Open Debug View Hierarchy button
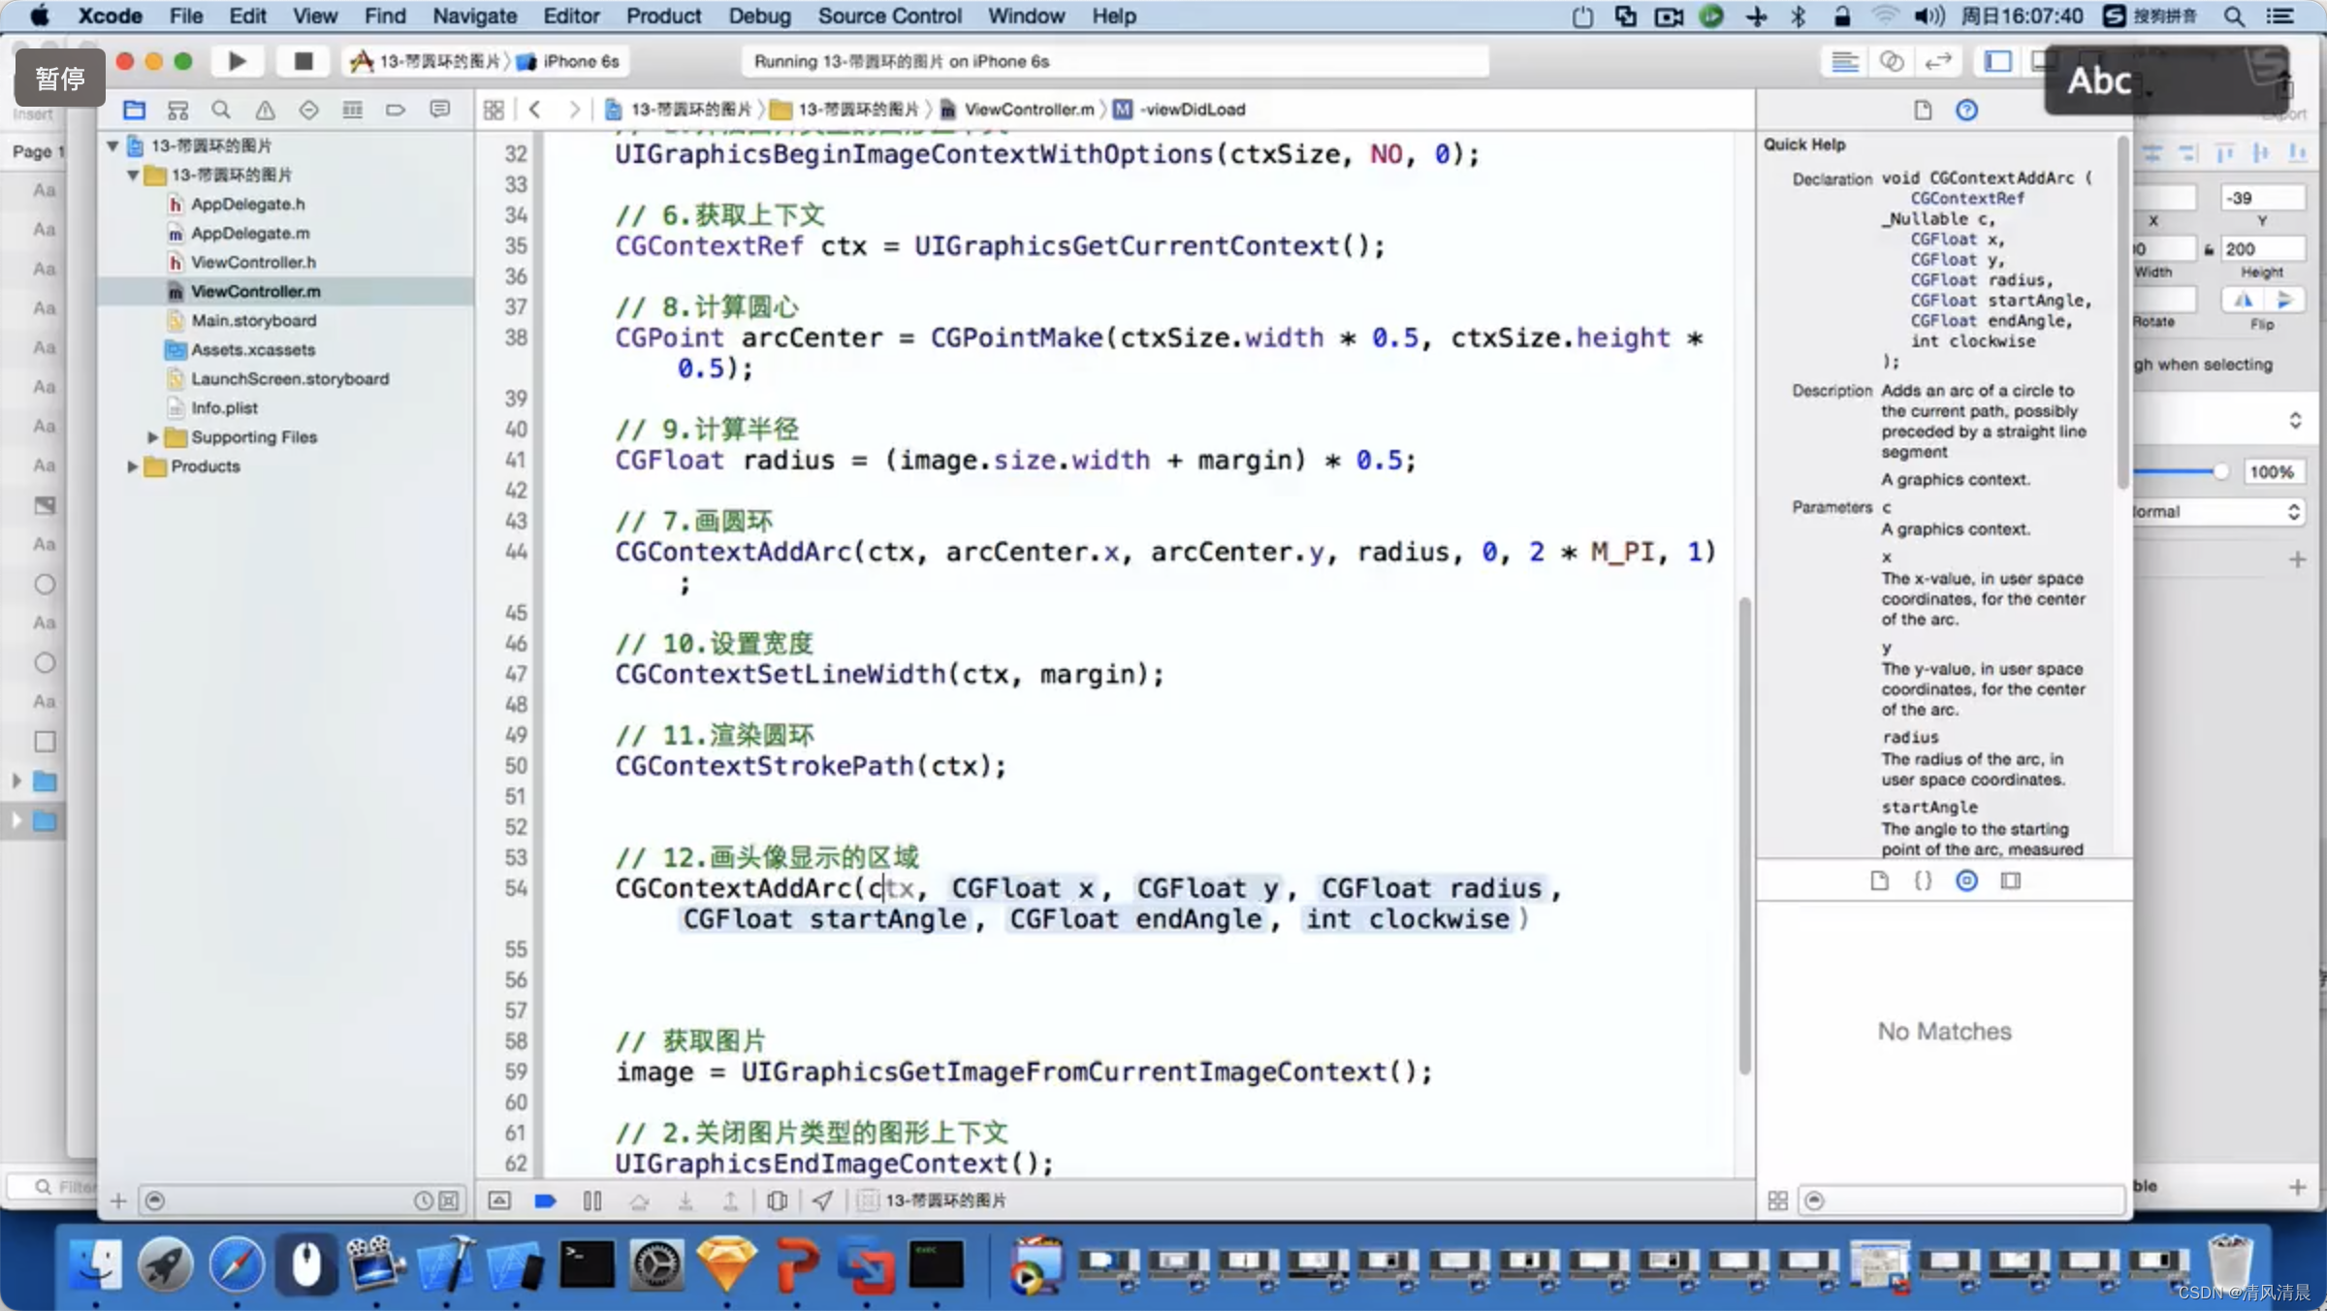Viewport: 2327px width, 1311px height. [777, 1200]
